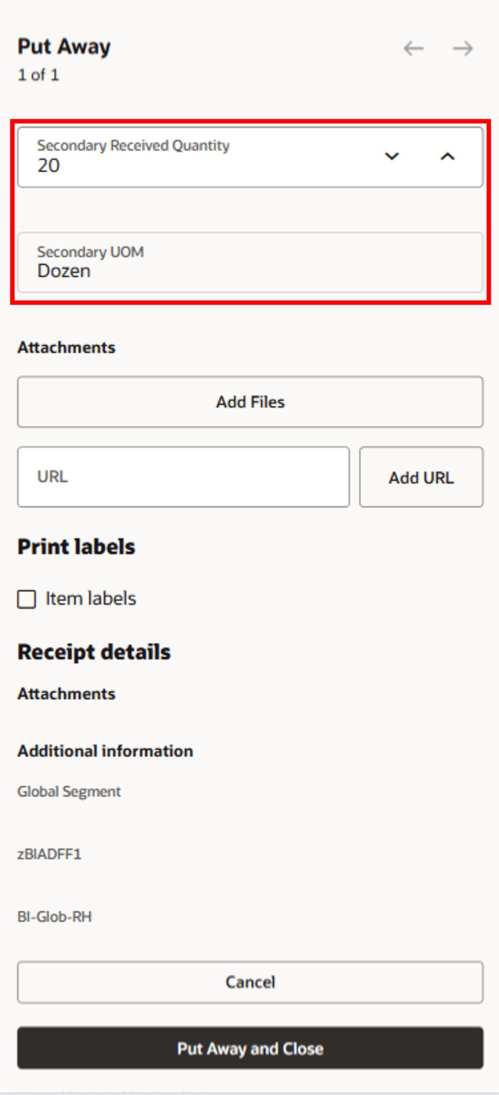Select the Receipt details heading
Screen dimensions: 499x1095
[x=94, y=651]
